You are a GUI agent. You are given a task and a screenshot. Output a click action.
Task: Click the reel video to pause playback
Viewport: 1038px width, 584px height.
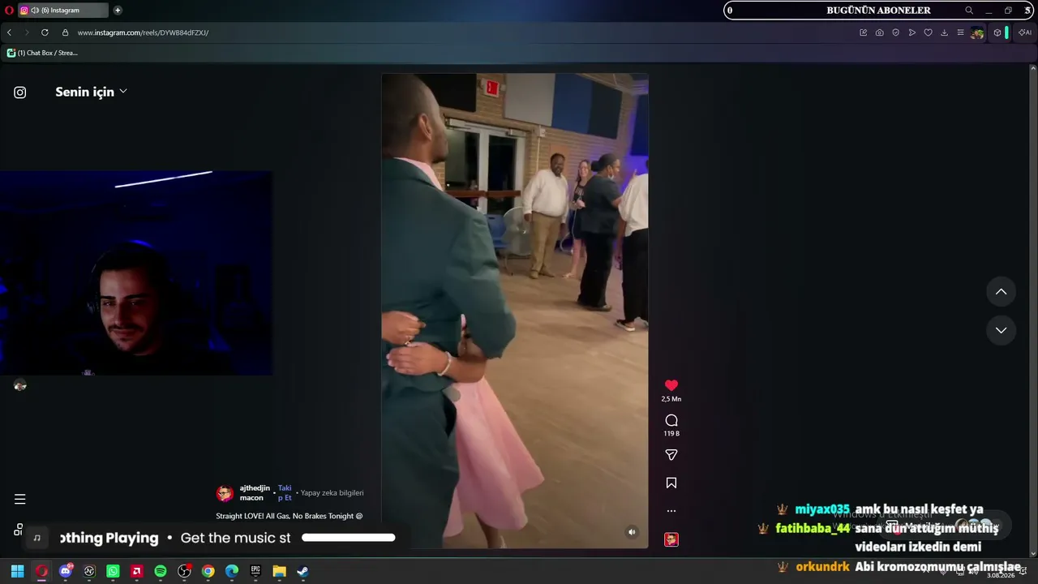(515, 311)
